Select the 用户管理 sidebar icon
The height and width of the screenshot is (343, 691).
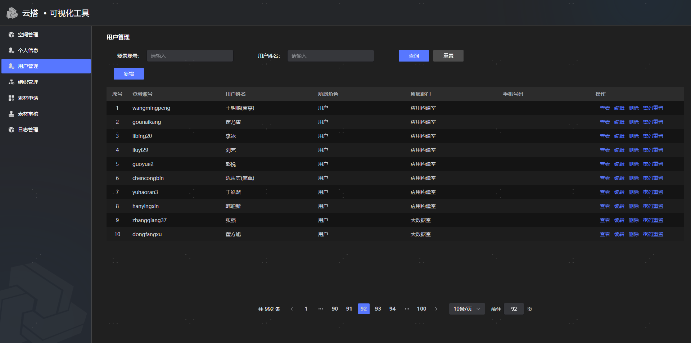coord(12,66)
